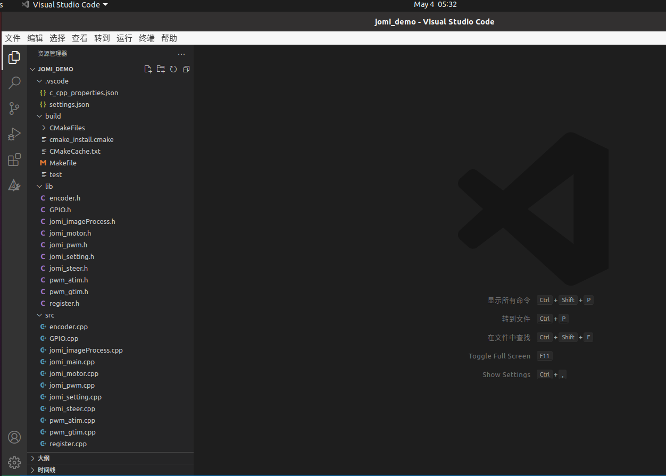This screenshot has width=666, height=476.
Task: Open pwm_gtim.h file
Action: tap(110, 291)
